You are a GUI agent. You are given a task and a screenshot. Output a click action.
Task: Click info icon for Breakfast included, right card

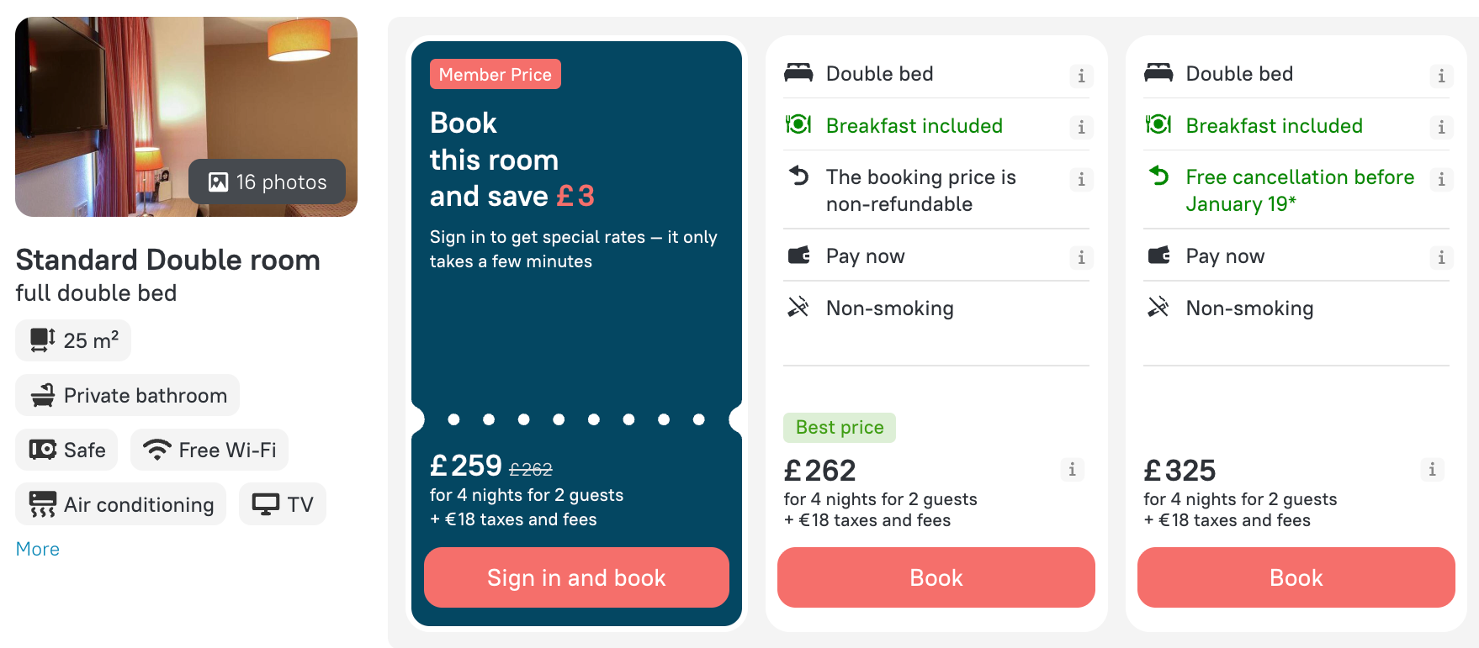click(x=1441, y=127)
